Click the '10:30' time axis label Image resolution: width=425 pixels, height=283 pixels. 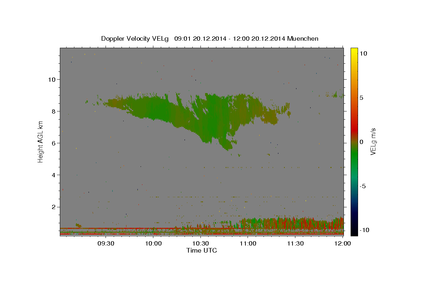[200, 243]
